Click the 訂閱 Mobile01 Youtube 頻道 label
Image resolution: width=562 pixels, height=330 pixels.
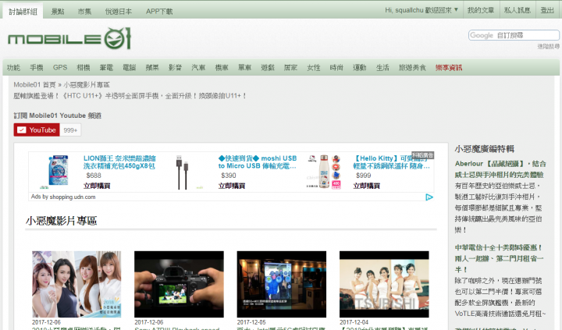pos(58,115)
